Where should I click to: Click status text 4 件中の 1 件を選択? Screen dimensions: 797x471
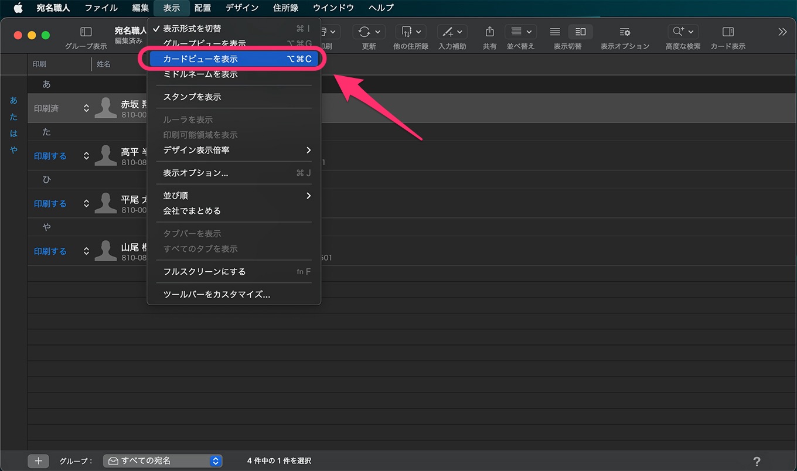(279, 461)
